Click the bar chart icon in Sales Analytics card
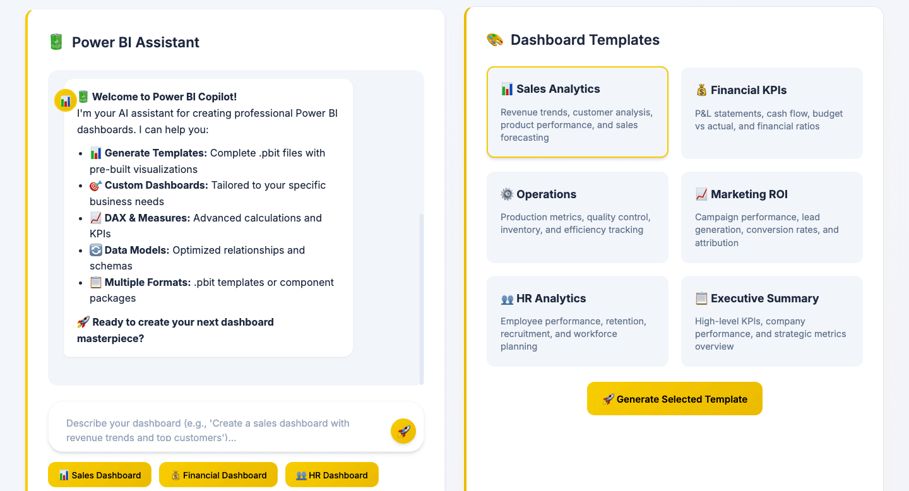 [x=507, y=89]
